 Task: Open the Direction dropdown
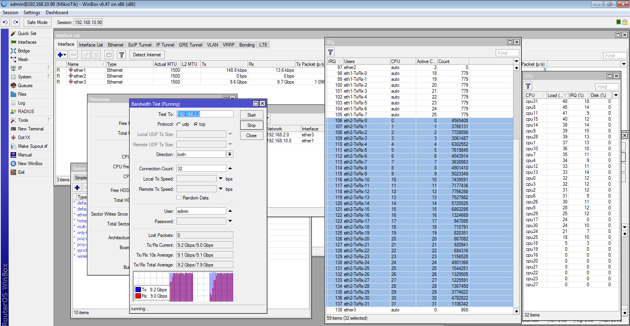(230, 155)
